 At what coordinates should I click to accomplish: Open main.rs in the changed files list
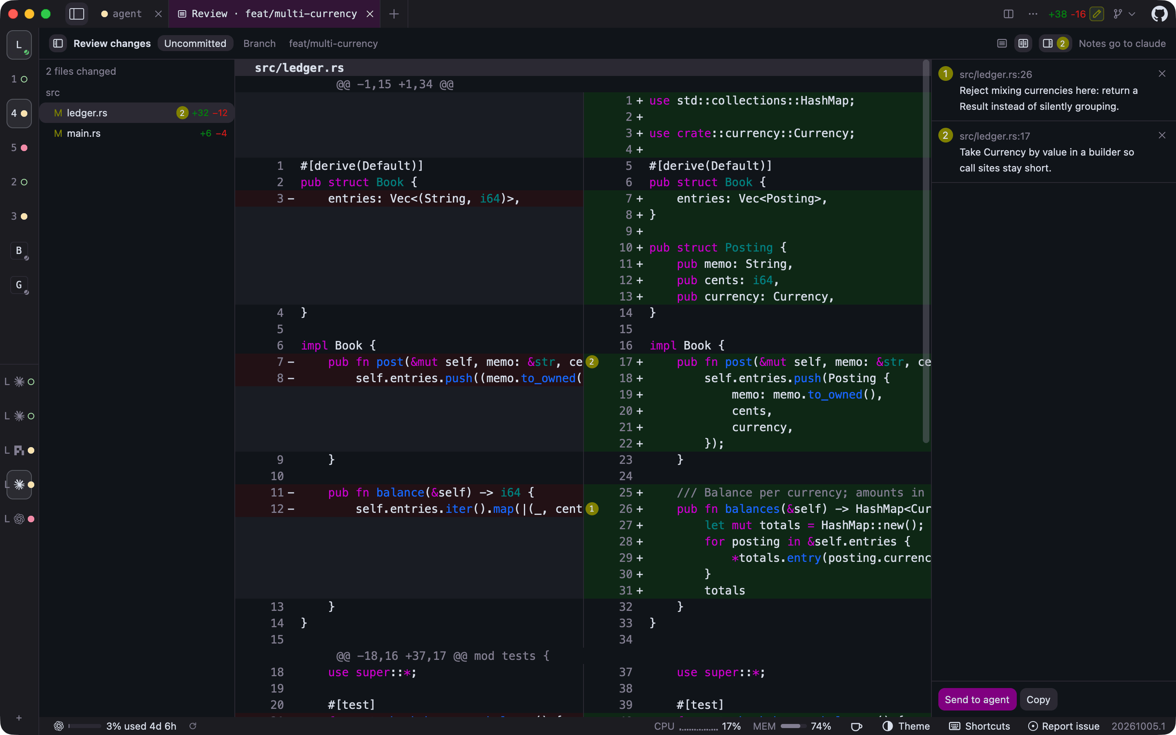[136, 133]
